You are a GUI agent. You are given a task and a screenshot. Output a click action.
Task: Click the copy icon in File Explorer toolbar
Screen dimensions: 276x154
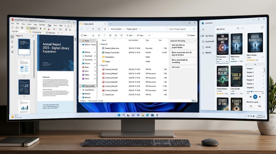point(99,35)
